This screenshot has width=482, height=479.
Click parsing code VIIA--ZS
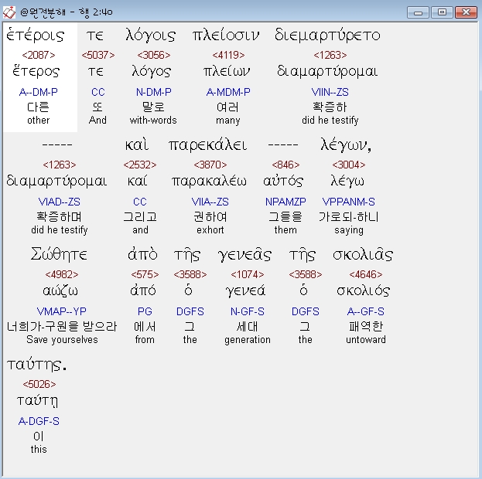tap(210, 202)
